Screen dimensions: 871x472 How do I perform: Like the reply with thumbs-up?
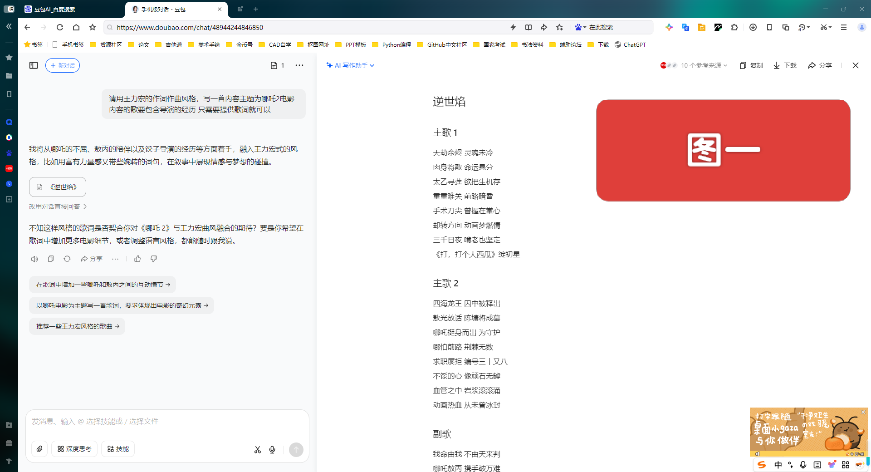(137, 259)
